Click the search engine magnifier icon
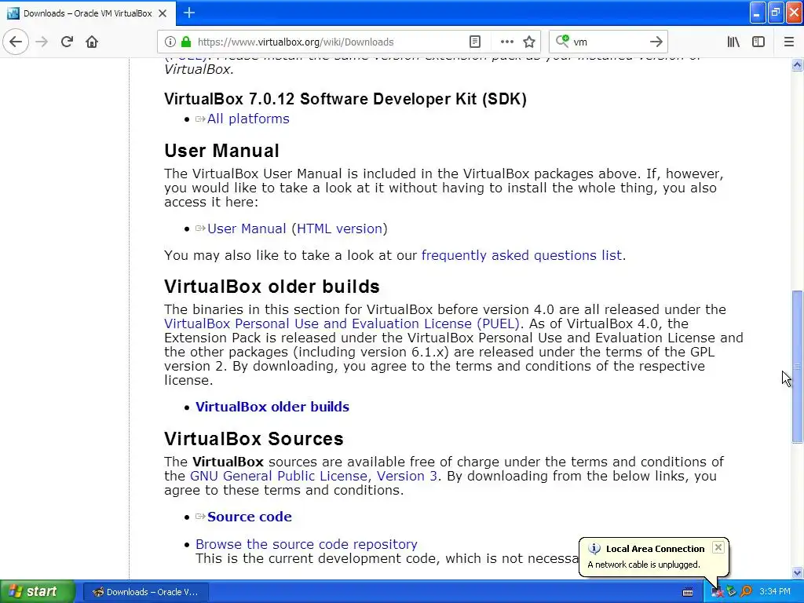Screen dimensions: 804x603 coord(562,41)
